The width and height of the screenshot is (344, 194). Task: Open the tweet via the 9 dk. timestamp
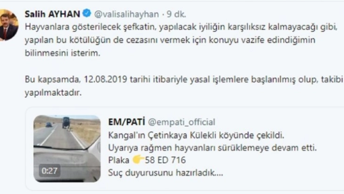click(176, 14)
